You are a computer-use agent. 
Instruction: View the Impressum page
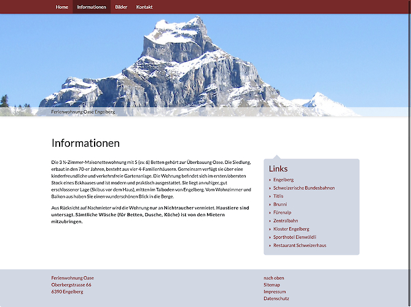pyautogui.click(x=275, y=292)
